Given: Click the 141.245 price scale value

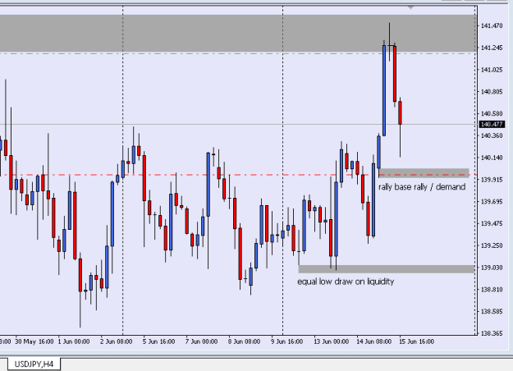Looking at the screenshot, I should click(x=492, y=48).
